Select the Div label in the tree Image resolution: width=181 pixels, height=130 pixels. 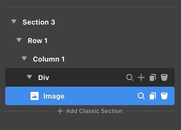click(x=44, y=77)
